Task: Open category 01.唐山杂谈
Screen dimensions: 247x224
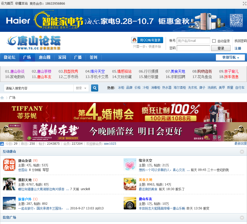Action: pyautogui.click(x=15, y=72)
